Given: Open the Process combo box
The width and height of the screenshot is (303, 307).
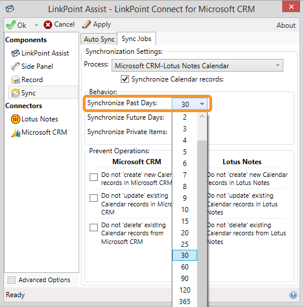Looking at the screenshot, I should 197,65.
